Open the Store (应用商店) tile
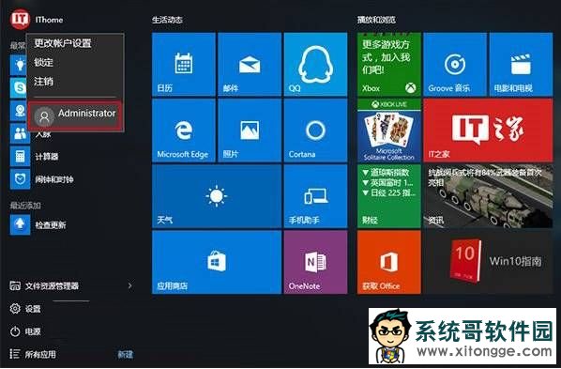Screen dimensions: 561x369 217,262
